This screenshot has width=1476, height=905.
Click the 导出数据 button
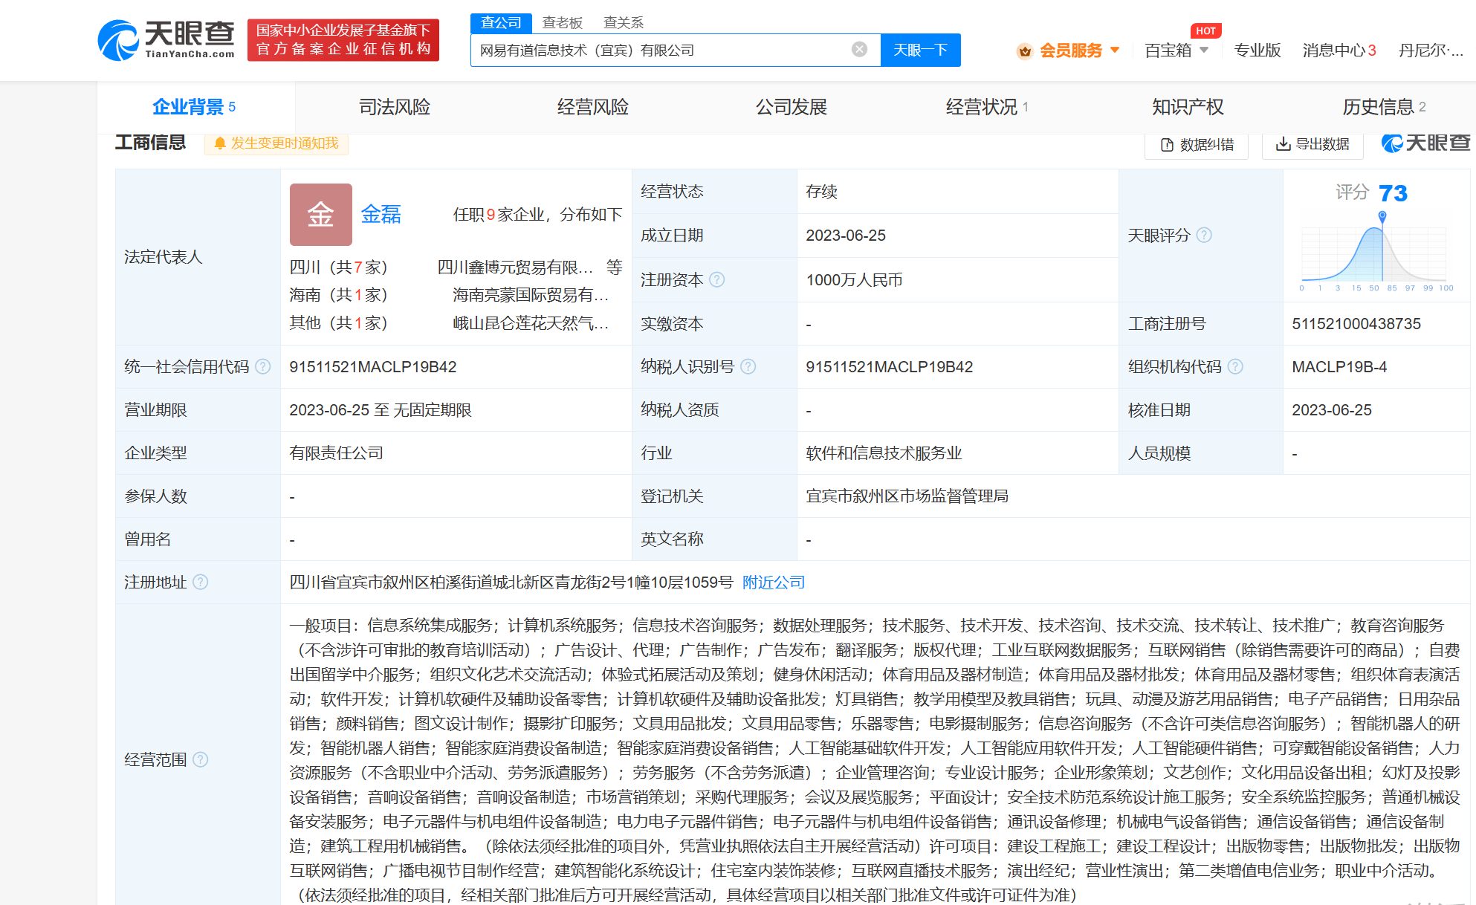point(1312,144)
